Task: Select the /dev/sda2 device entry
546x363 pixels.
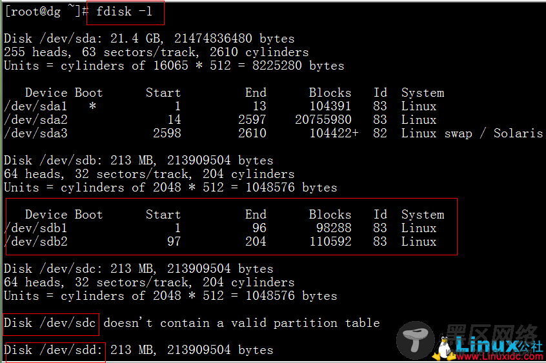Action: tap(35, 120)
